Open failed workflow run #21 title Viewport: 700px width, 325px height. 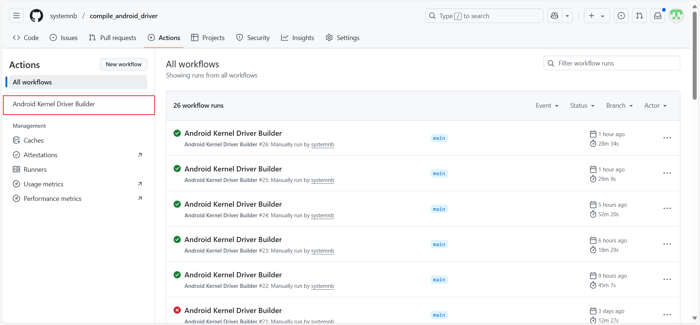[233, 310]
